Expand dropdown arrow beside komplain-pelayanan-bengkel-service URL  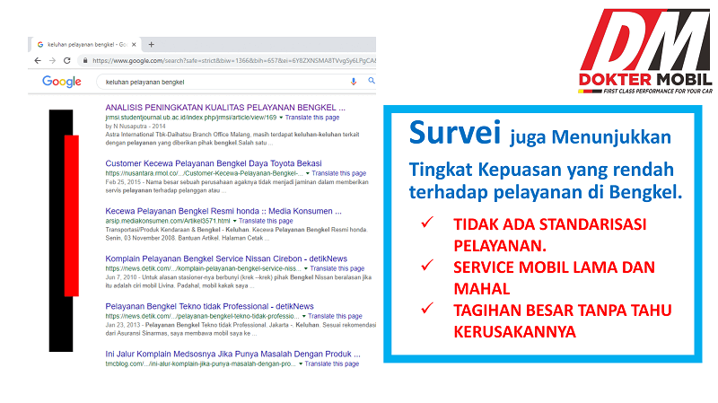click(x=305, y=268)
